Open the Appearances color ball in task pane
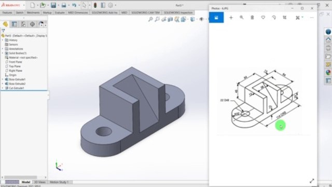Viewport: 332px width, 187px height. tap(328, 73)
